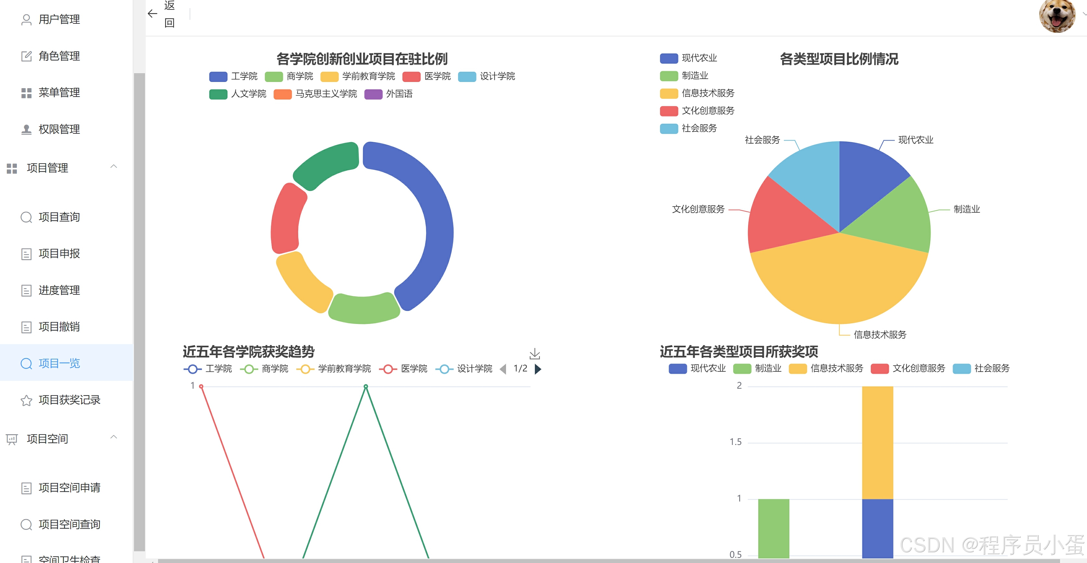The height and width of the screenshot is (563, 1087).
Task: Open the 进度管理 menu item
Action: (x=59, y=290)
